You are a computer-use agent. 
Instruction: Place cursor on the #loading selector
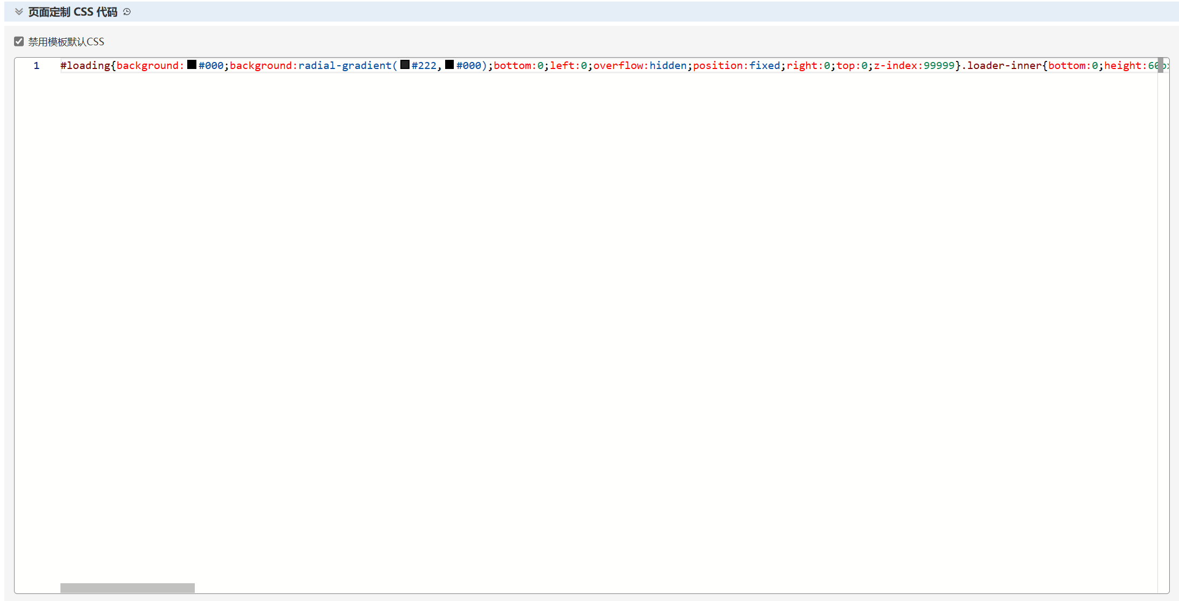[x=85, y=66]
